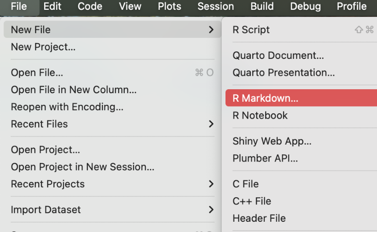Click New Project... in File menu
Viewport: 377px width, 232px height.
point(43,47)
